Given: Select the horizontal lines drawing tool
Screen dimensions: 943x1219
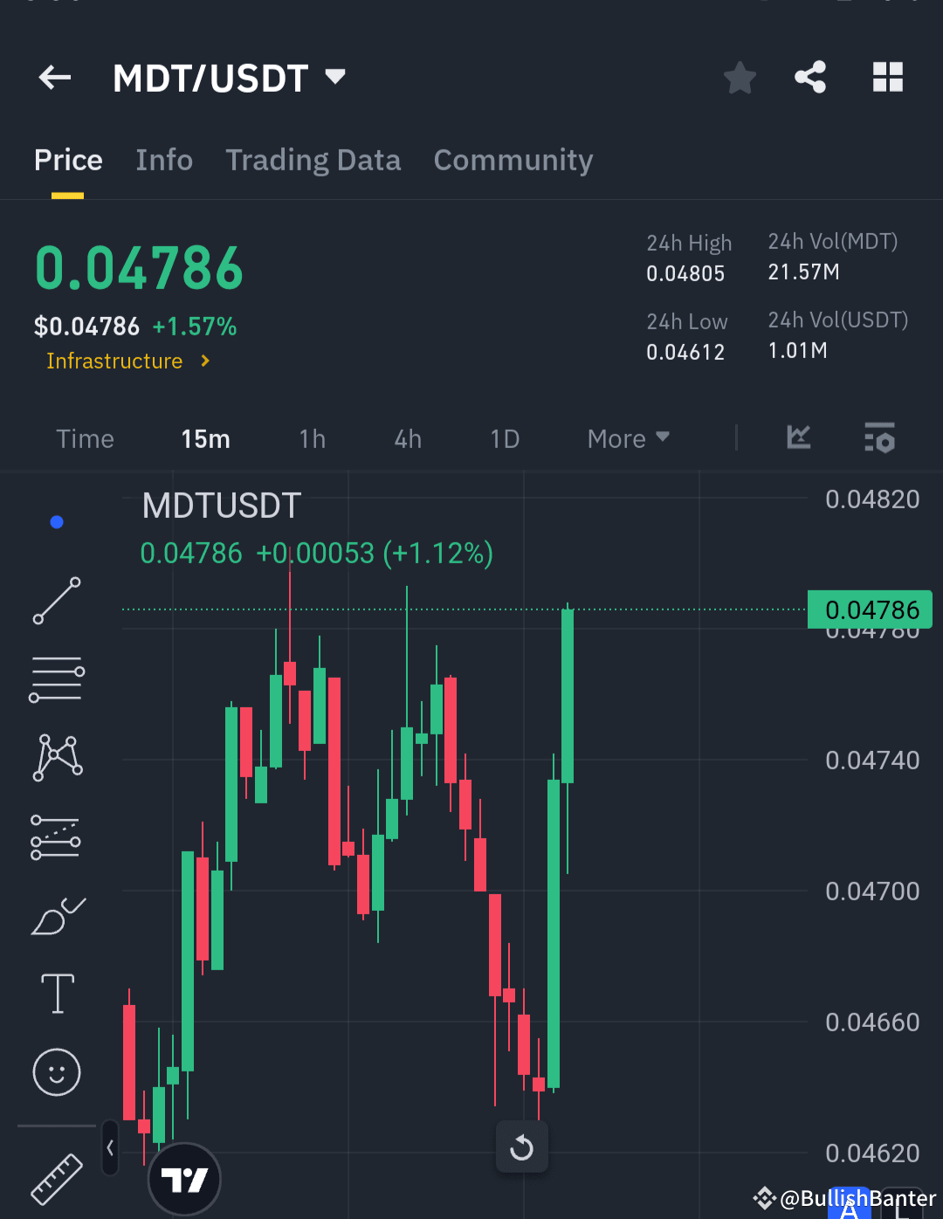Looking at the screenshot, I should pos(57,678).
